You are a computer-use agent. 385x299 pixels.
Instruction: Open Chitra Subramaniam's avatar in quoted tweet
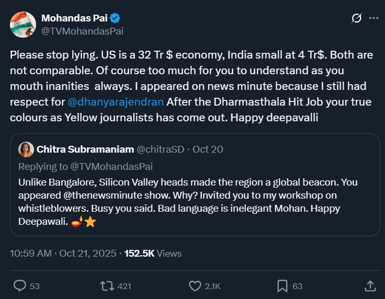pos(26,149)
